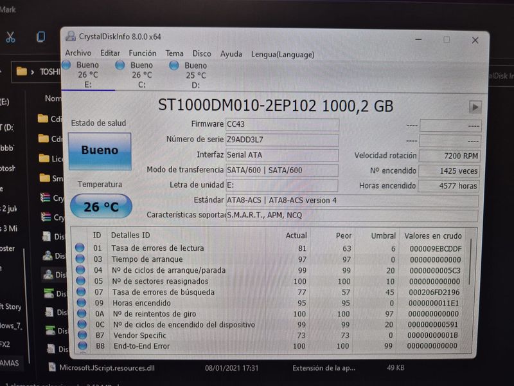Click the folder icon in Explorer address bar
Viewport: 514px width, 386px height.
click(22, 71)
